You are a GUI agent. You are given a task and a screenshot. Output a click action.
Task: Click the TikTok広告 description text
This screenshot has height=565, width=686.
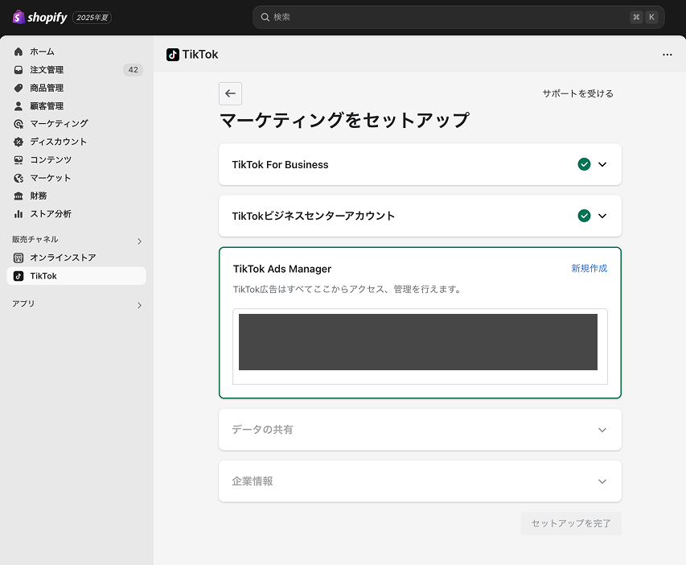point(347,290)
